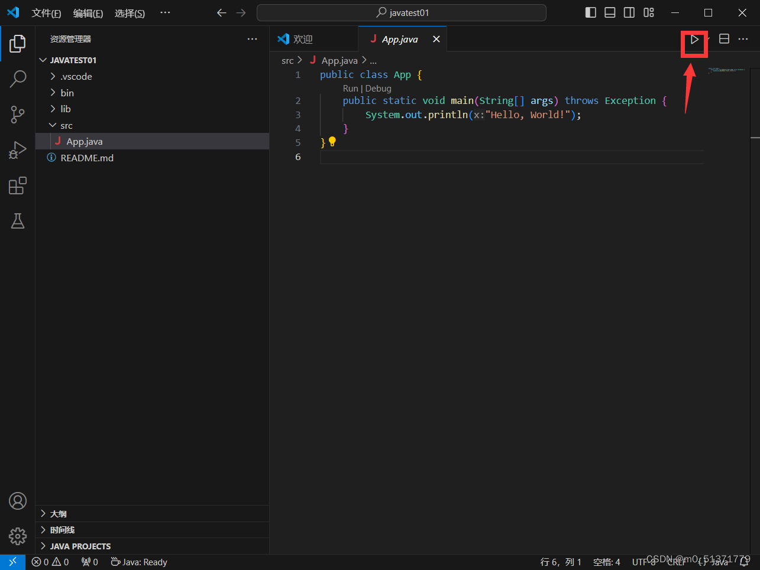This screenshot has width=760, height=570.
Task: Split the editor with the split icon
Action: coord(724,39)
